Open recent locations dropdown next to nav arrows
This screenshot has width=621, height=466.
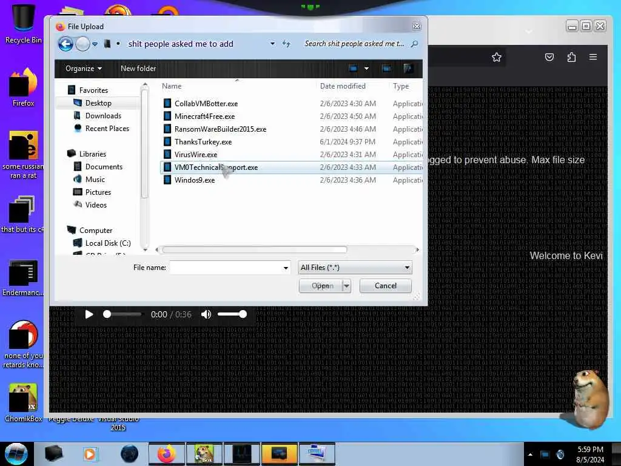click(95, 44)
